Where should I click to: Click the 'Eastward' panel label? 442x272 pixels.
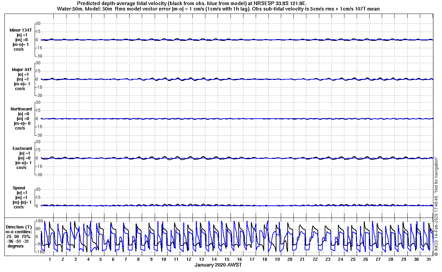pyautogui.click(x=22, y=149)
